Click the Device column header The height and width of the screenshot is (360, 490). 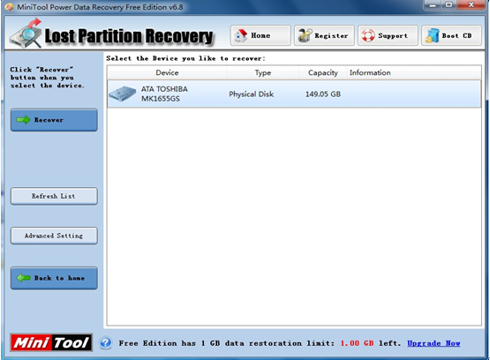pyautogui.click(x=167, y=72)
